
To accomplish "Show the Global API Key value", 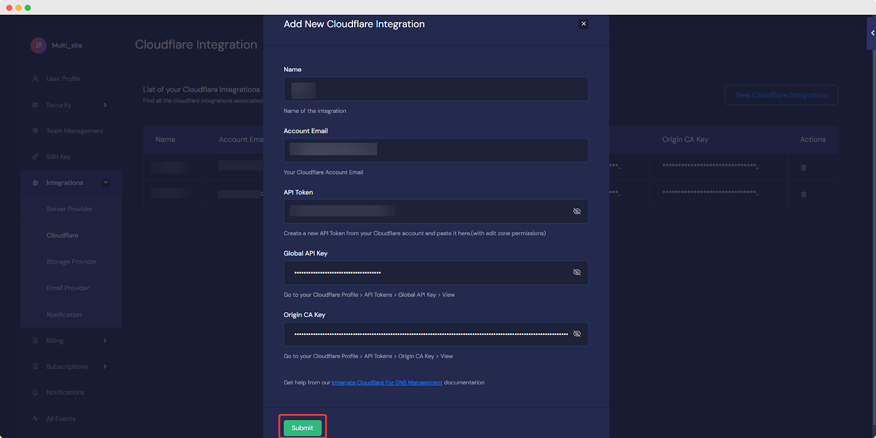I will point(577,272).
